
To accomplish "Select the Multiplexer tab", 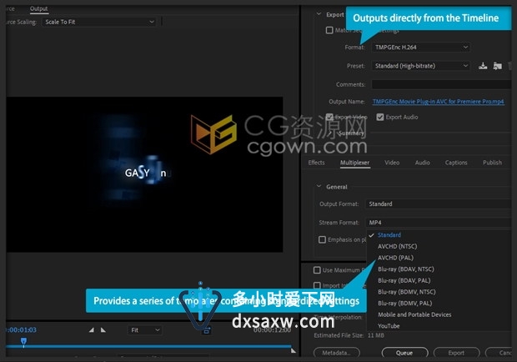I will coord(354,163).
